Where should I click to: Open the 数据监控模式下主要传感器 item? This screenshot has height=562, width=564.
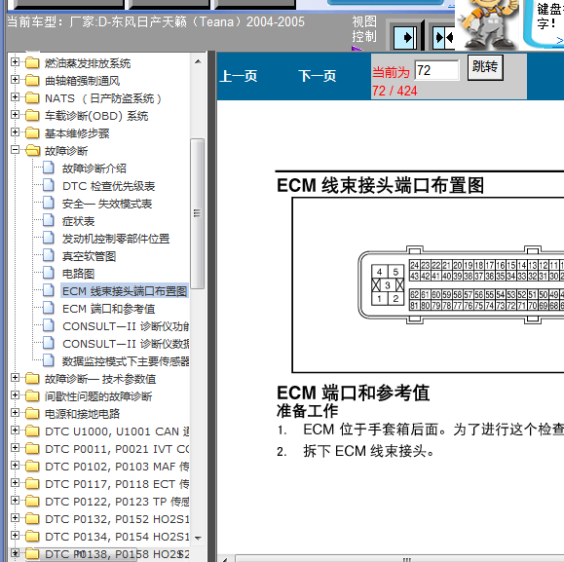tap(126, 361)
